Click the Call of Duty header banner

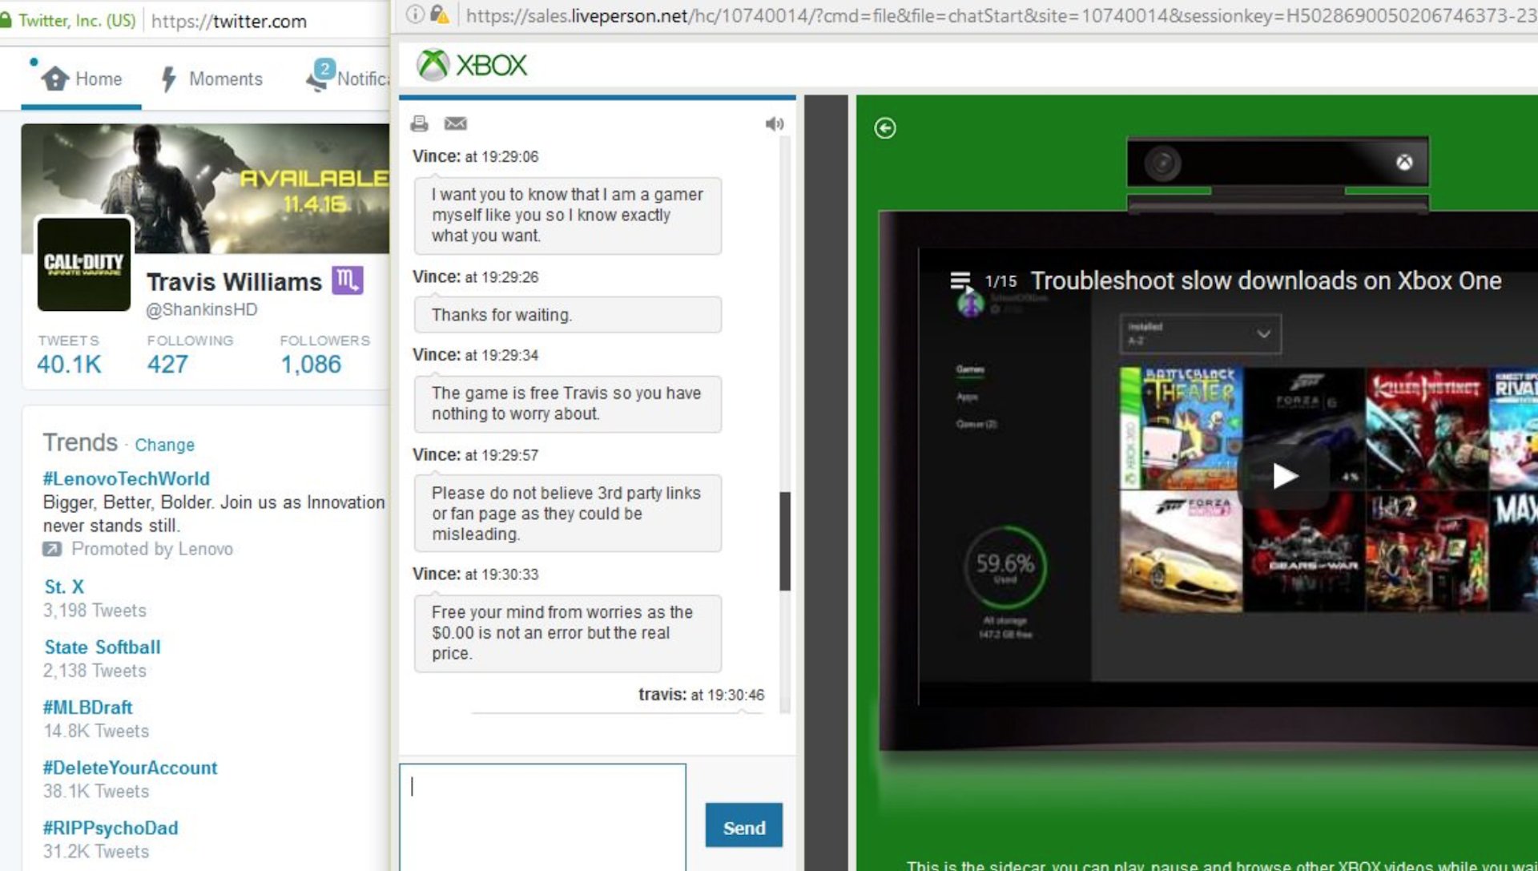click(206, 188)
